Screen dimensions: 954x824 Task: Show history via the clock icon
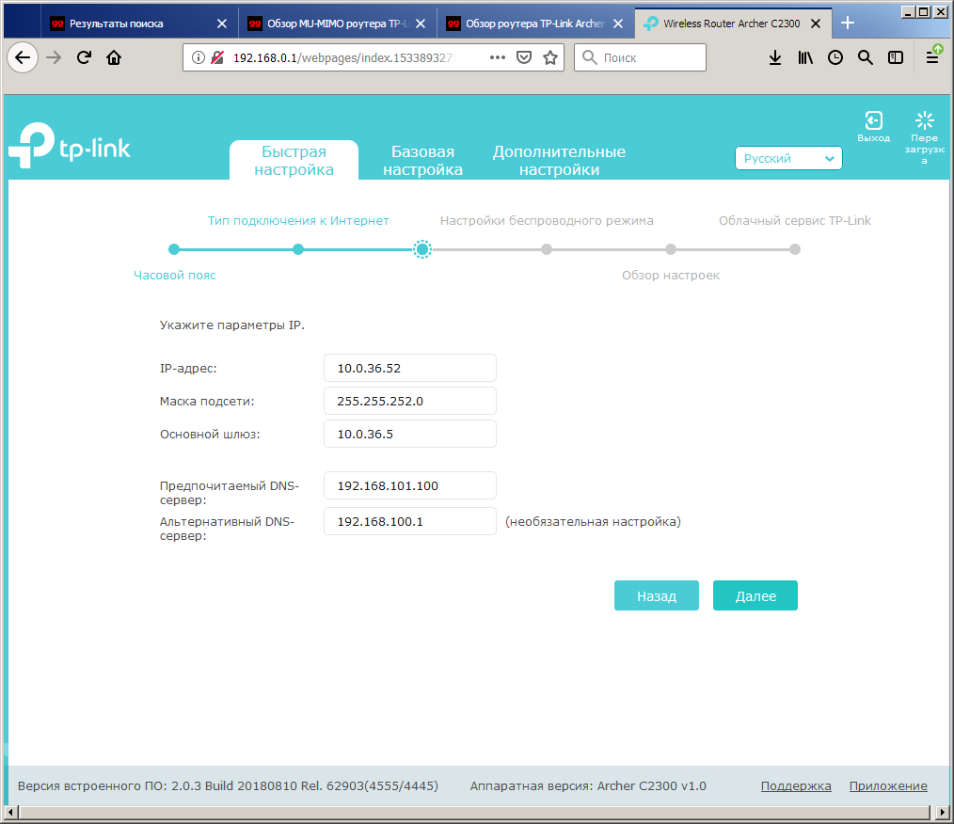click(x=835, y=57)
